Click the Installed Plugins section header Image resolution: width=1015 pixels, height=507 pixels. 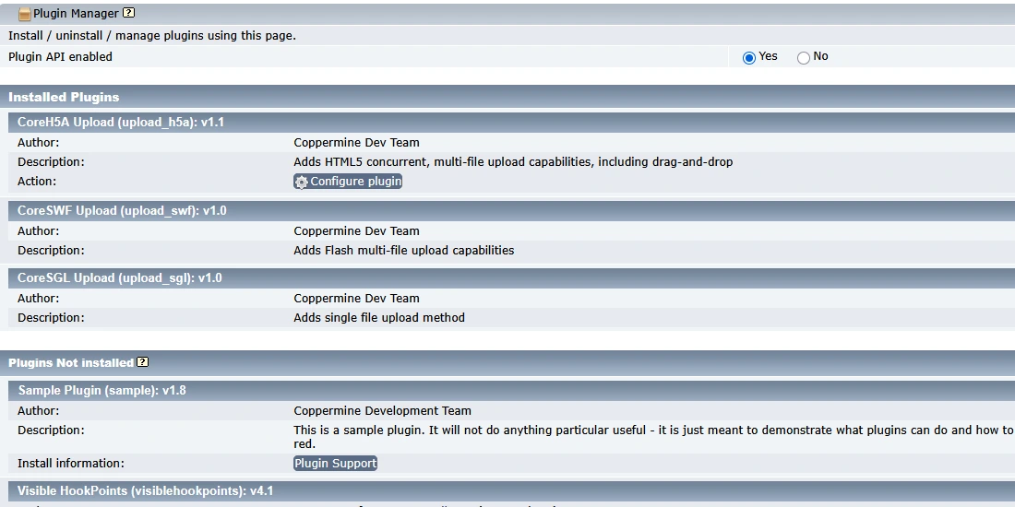[64, 97]
